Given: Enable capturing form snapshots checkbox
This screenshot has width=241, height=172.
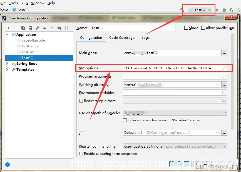Looking at the screenshot, I should pos(81,153).
